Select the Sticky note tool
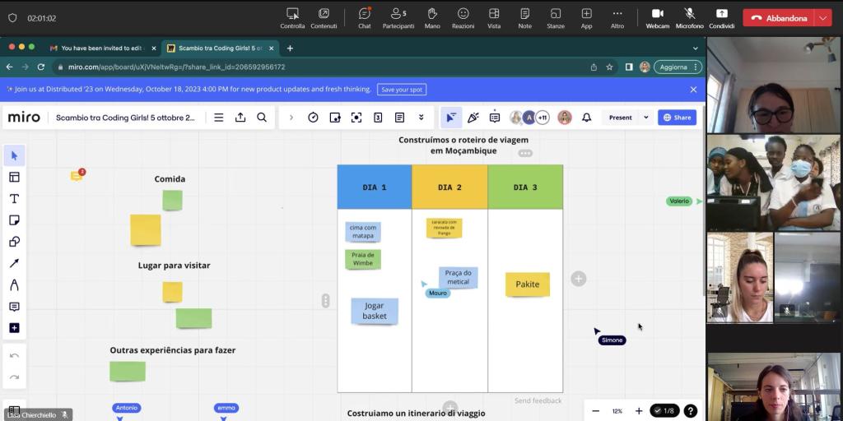 tap(15, 220)
